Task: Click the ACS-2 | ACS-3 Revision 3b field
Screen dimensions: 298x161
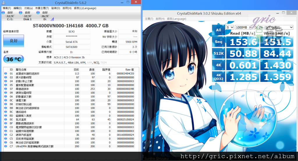Action: coord(95,57)
